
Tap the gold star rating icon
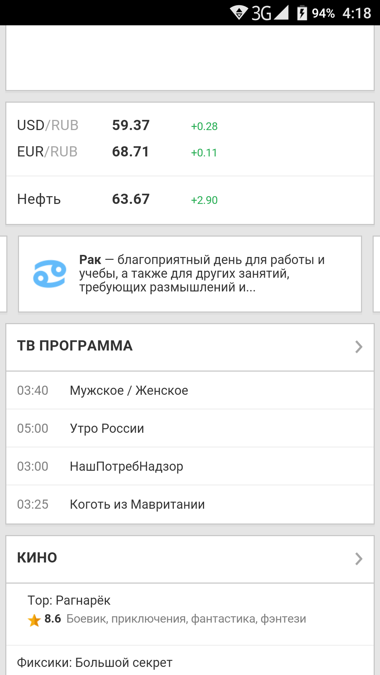(x=34, y=621)
